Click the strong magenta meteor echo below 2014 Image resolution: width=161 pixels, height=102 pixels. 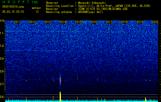click(60, 80)
